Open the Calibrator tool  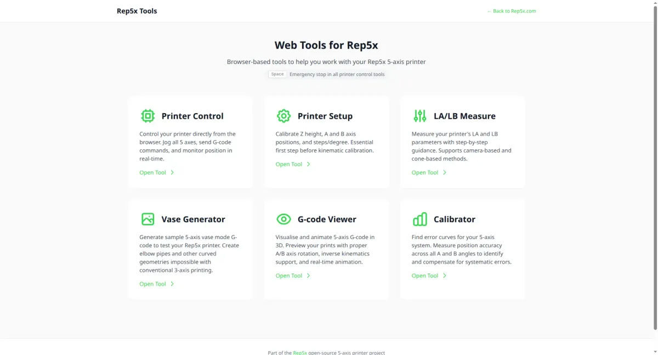click(x=425, y=276)
